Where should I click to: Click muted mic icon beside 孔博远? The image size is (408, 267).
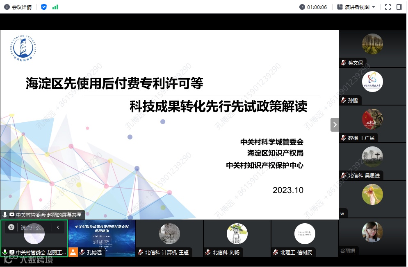82,252
